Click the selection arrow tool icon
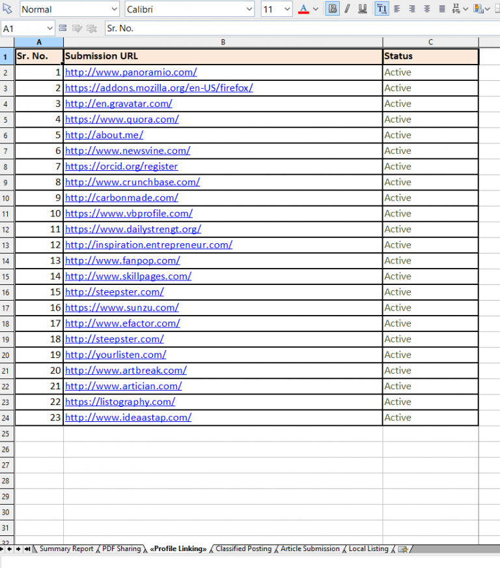500x568 pixels. coord(7,8)
